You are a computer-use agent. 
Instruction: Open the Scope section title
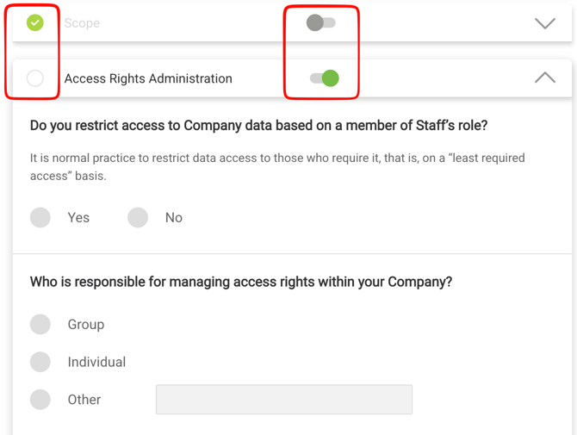point(82,23)
